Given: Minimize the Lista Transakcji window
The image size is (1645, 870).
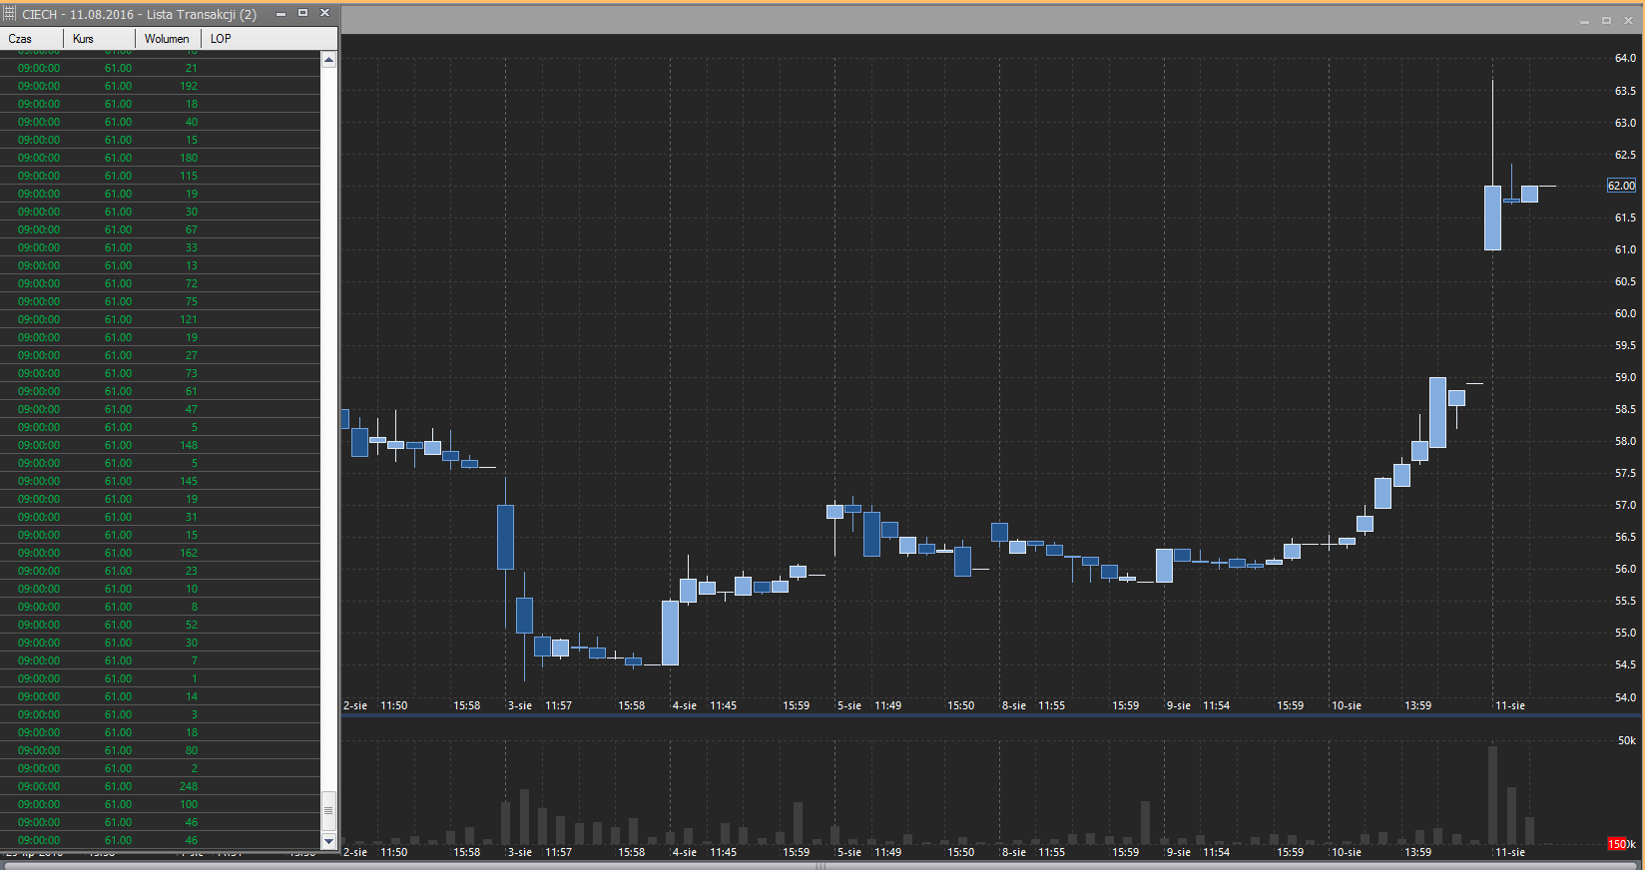Looking at the screenshot, I should (x=280, y=14).
